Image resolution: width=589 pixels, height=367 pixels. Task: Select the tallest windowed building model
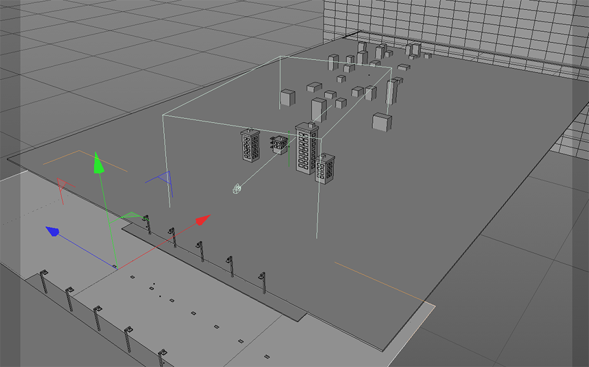coord(307,148)
